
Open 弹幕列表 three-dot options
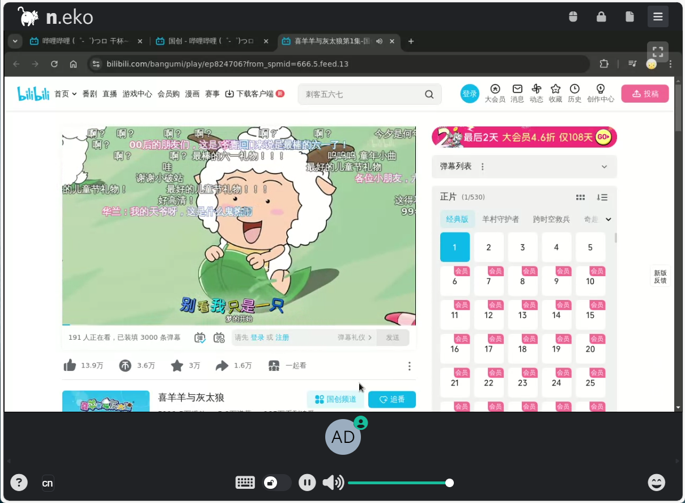(483, 167)
